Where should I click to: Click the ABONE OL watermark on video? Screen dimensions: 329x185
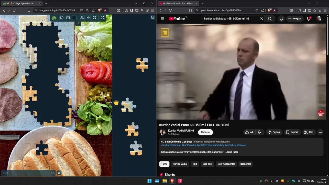321,113
